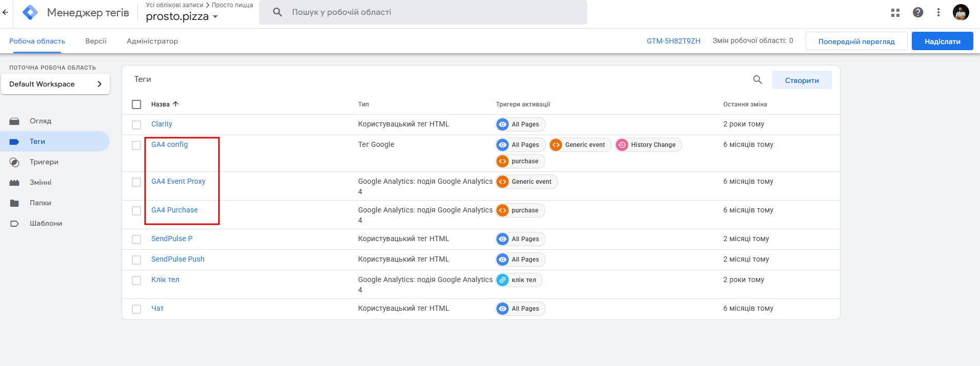The width and height of the screenshot is (980, 366).
Task: Click the Папки folder icon
Action: (x=14, y=203)
